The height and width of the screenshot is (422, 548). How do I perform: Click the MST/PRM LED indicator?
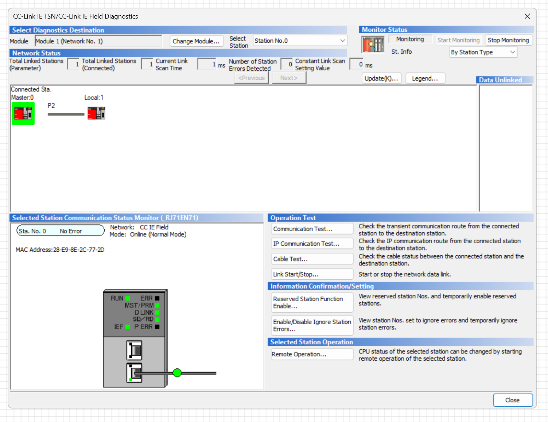[157, 305]
